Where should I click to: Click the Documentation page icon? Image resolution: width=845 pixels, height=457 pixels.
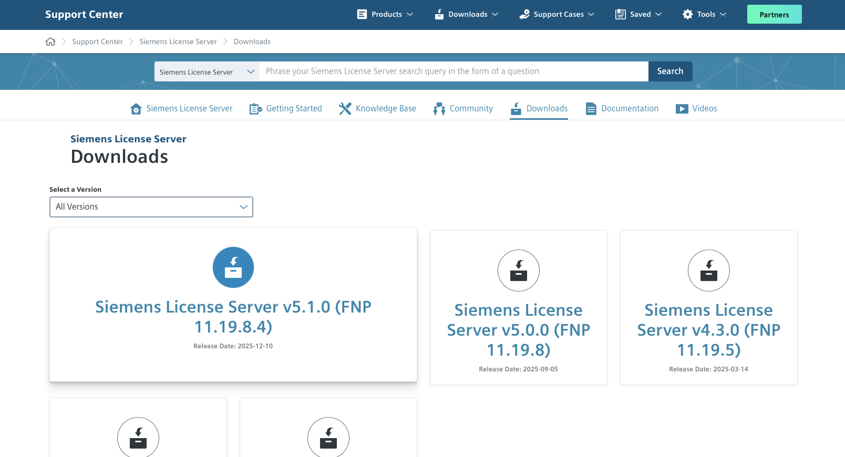click(x=591, y=109)
